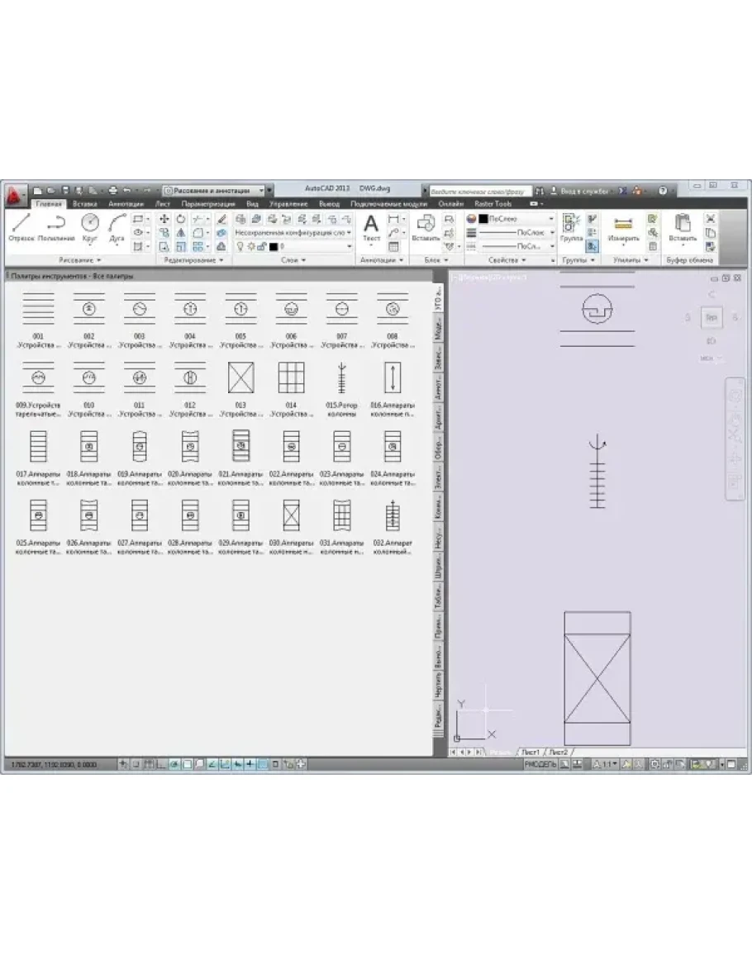Open the AutoCAD application menu button
Screen dimensions: 752x954
pos(14,195)
